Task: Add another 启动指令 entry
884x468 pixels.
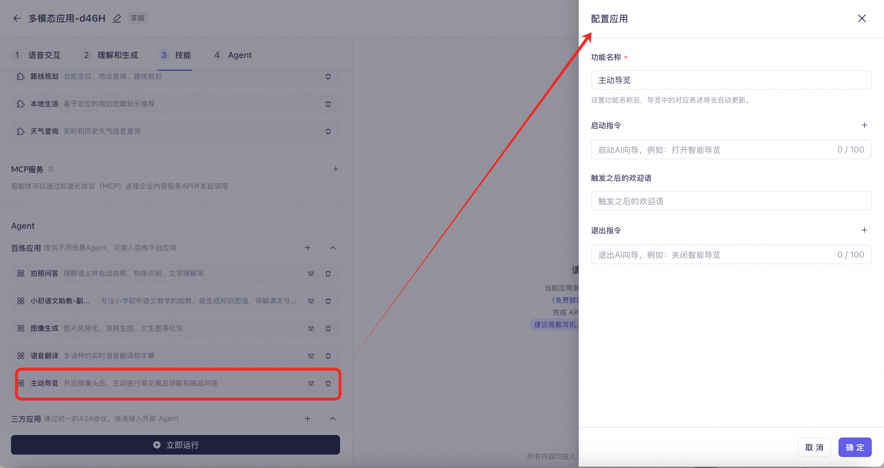Action: [x=864, y=125]
